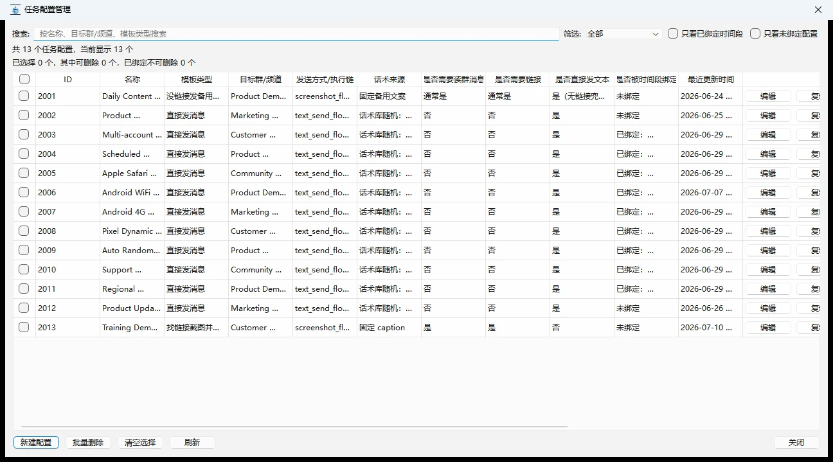Click 编辑 button for row 2001
Viewport: 833px width, 462px height.
[768, 96]
